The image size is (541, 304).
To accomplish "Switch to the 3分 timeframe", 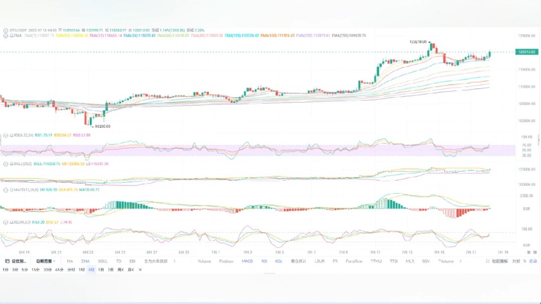I will 15,270.
